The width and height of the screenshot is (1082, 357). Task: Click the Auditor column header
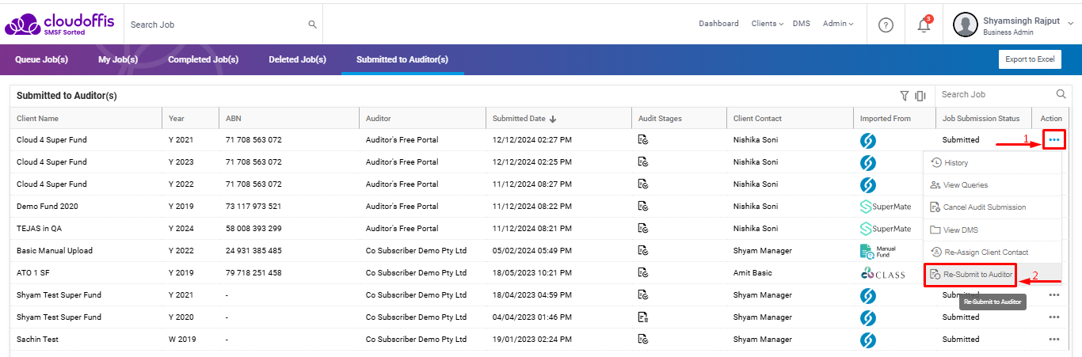tap(379, 119)
